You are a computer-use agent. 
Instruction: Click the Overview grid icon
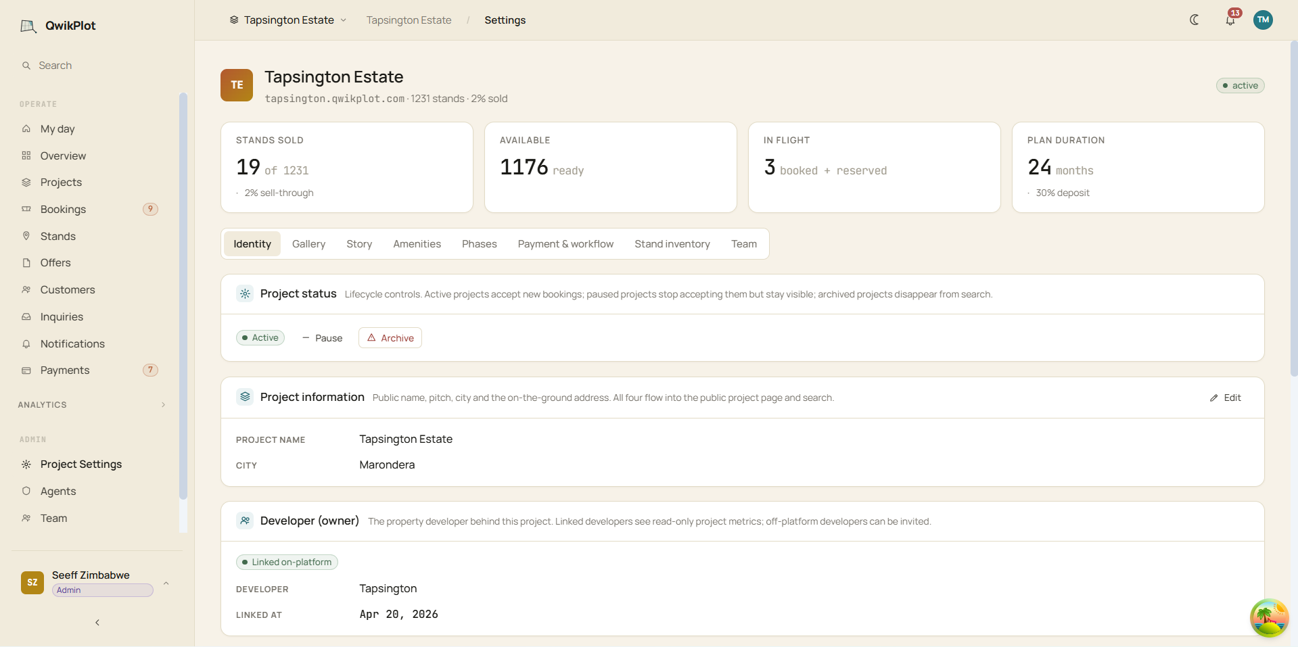26,155
